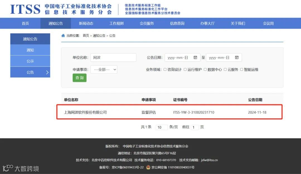301x174 pixels.
Task: Go to 首页 in navigation bar
Action: coord(25,23)
